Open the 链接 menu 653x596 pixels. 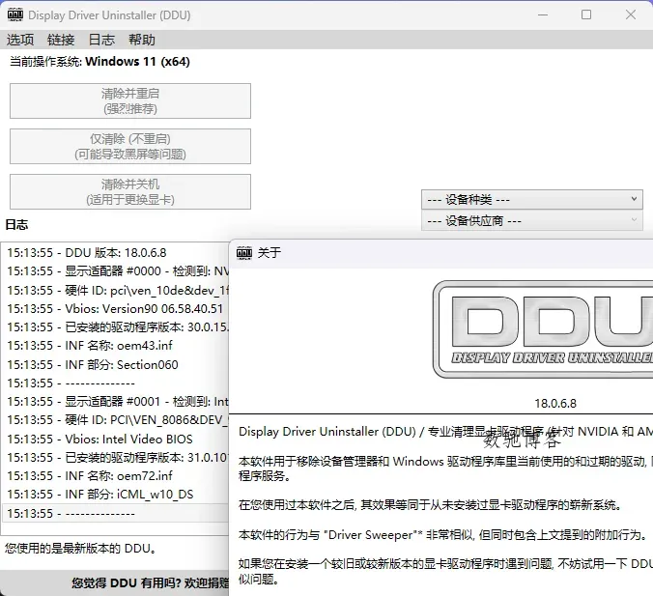pyautogui.click(x=61, y=40)
